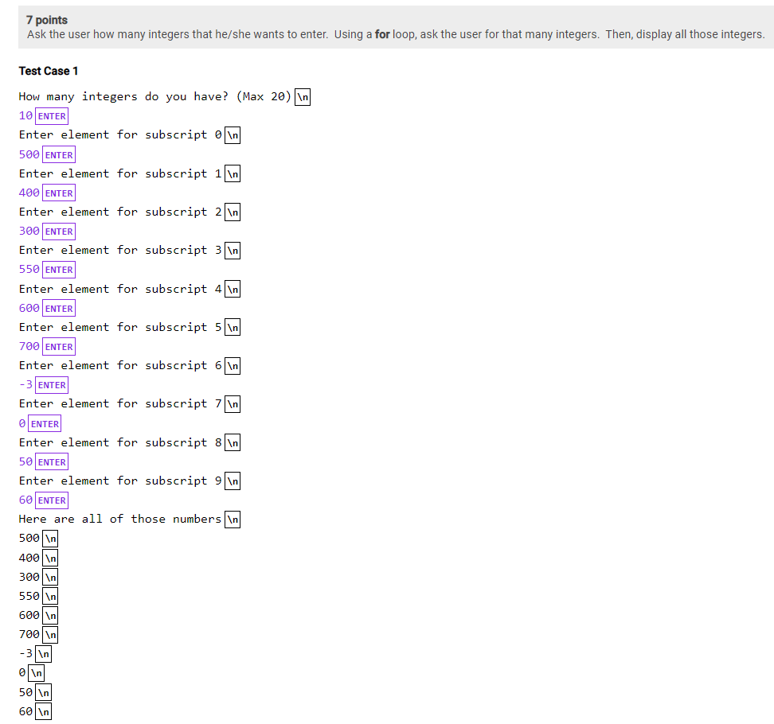
Task: Click the \n marker after subscript 0 prompt
Action: coord(232,134)
